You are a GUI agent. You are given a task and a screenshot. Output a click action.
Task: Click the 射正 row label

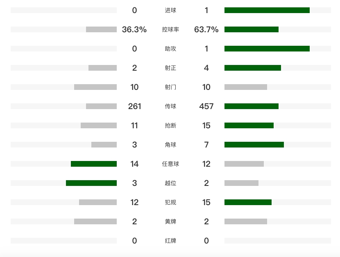pyautogui.click(x=170, y=68)
